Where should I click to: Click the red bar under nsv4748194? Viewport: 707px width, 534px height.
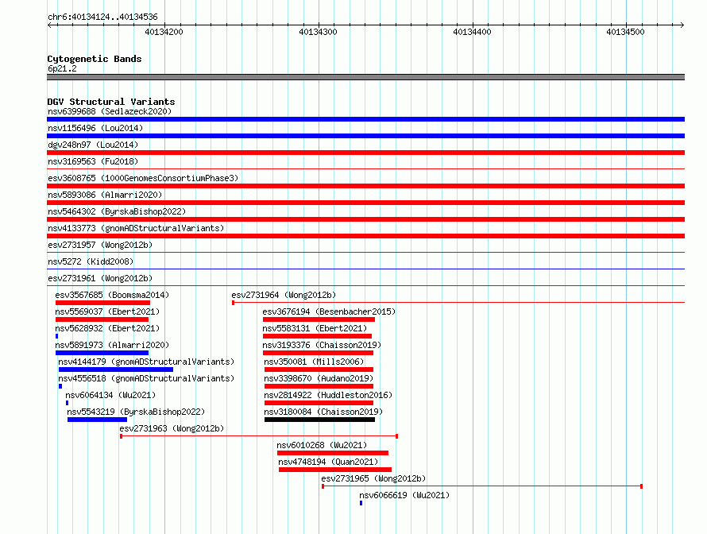tap(335, 470)
